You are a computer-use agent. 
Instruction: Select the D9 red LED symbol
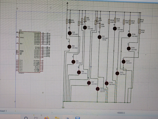pos(115,28)
